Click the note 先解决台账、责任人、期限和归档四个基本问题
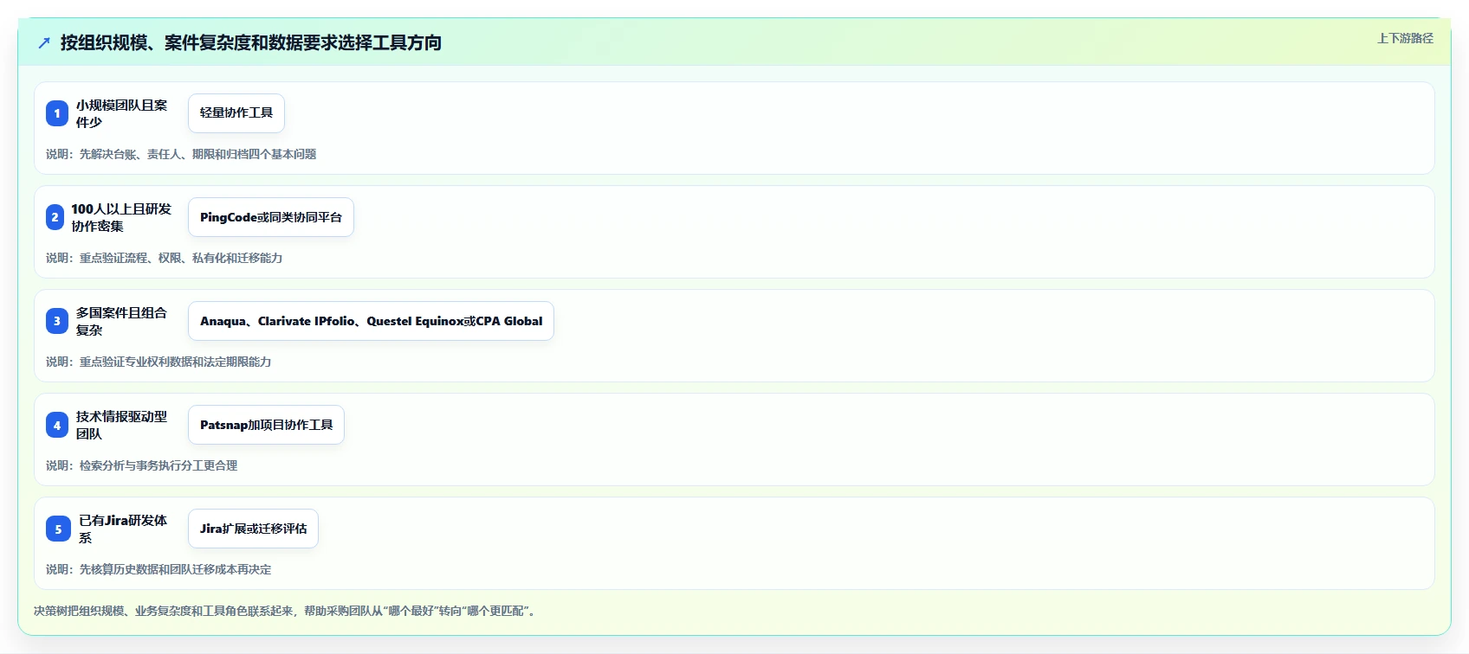The image size is (1469, 654). tap(181, 154)
